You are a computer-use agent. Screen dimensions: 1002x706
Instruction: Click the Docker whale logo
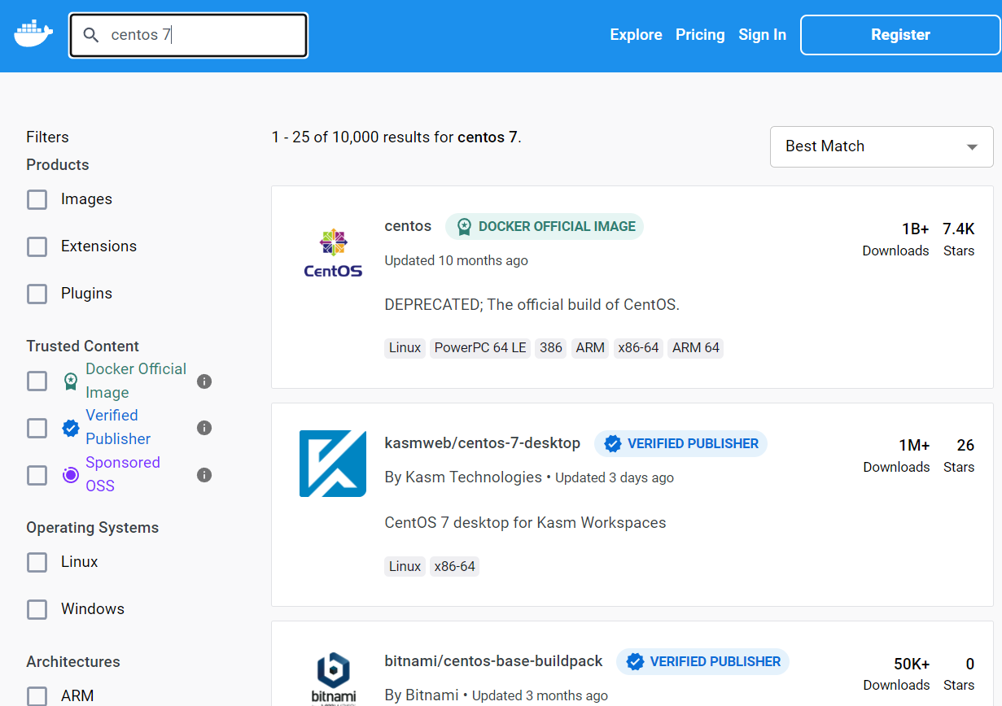click(x=33, y=34)
